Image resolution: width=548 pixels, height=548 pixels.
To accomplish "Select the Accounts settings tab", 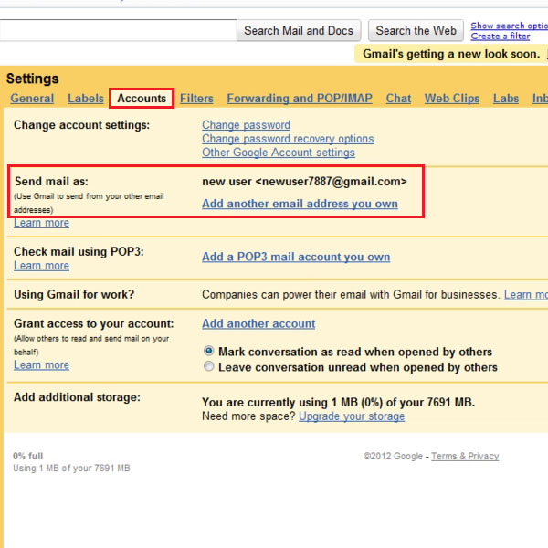I will pos(142,99).
